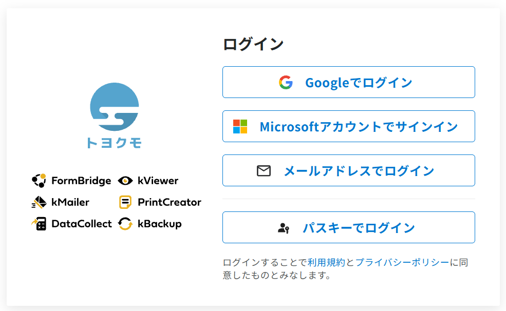Log in with Googleでログイン button
The width and height of the screenshot is (506, 311).
click(348, 82)
